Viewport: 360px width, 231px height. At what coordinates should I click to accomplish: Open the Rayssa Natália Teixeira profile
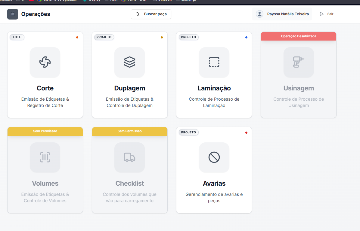[x=288, y=14]
